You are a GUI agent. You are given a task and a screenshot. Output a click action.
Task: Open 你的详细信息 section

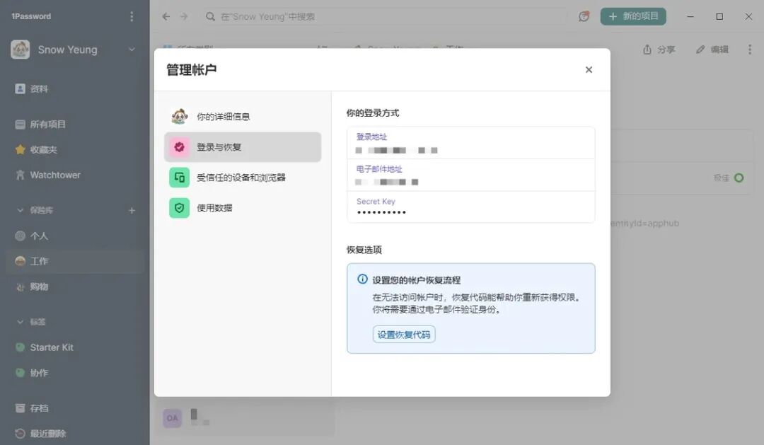pyautogui.click(x=243, y=117)
